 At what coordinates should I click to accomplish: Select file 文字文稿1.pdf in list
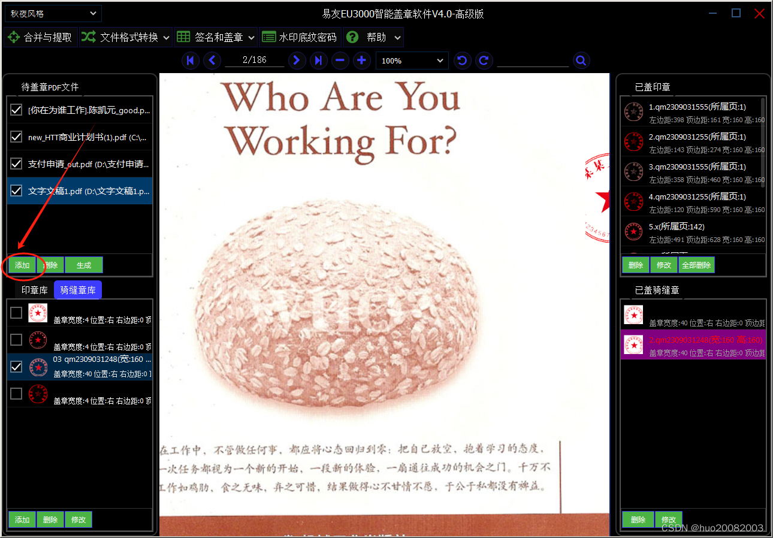(x=80, y=191)
